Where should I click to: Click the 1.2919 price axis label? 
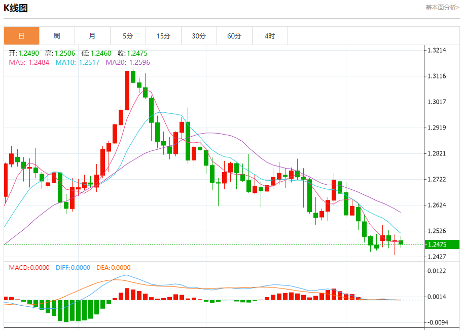pyautogui.click(x=437, y=128)
